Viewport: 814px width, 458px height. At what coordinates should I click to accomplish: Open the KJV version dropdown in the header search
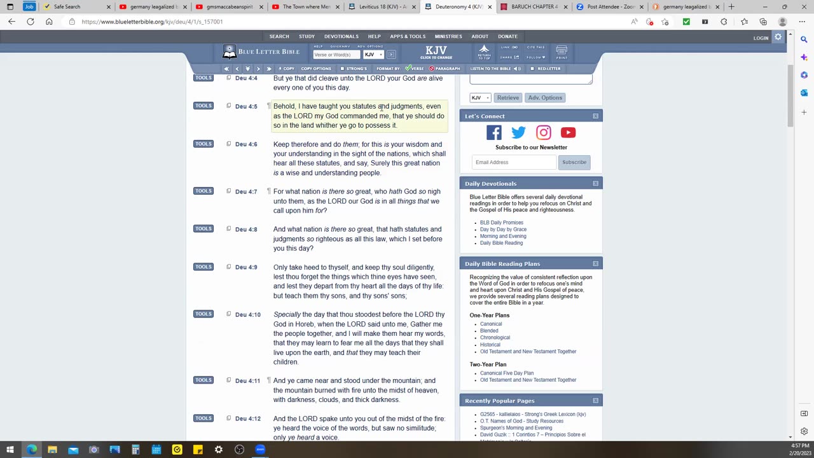coord(372,55)
